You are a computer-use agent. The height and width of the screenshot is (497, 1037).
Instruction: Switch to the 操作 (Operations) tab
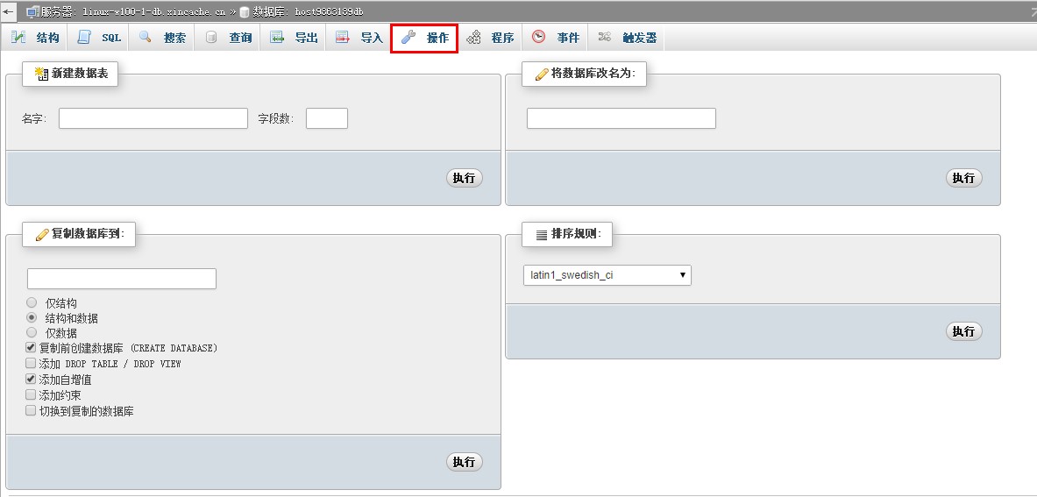(425, 38)
